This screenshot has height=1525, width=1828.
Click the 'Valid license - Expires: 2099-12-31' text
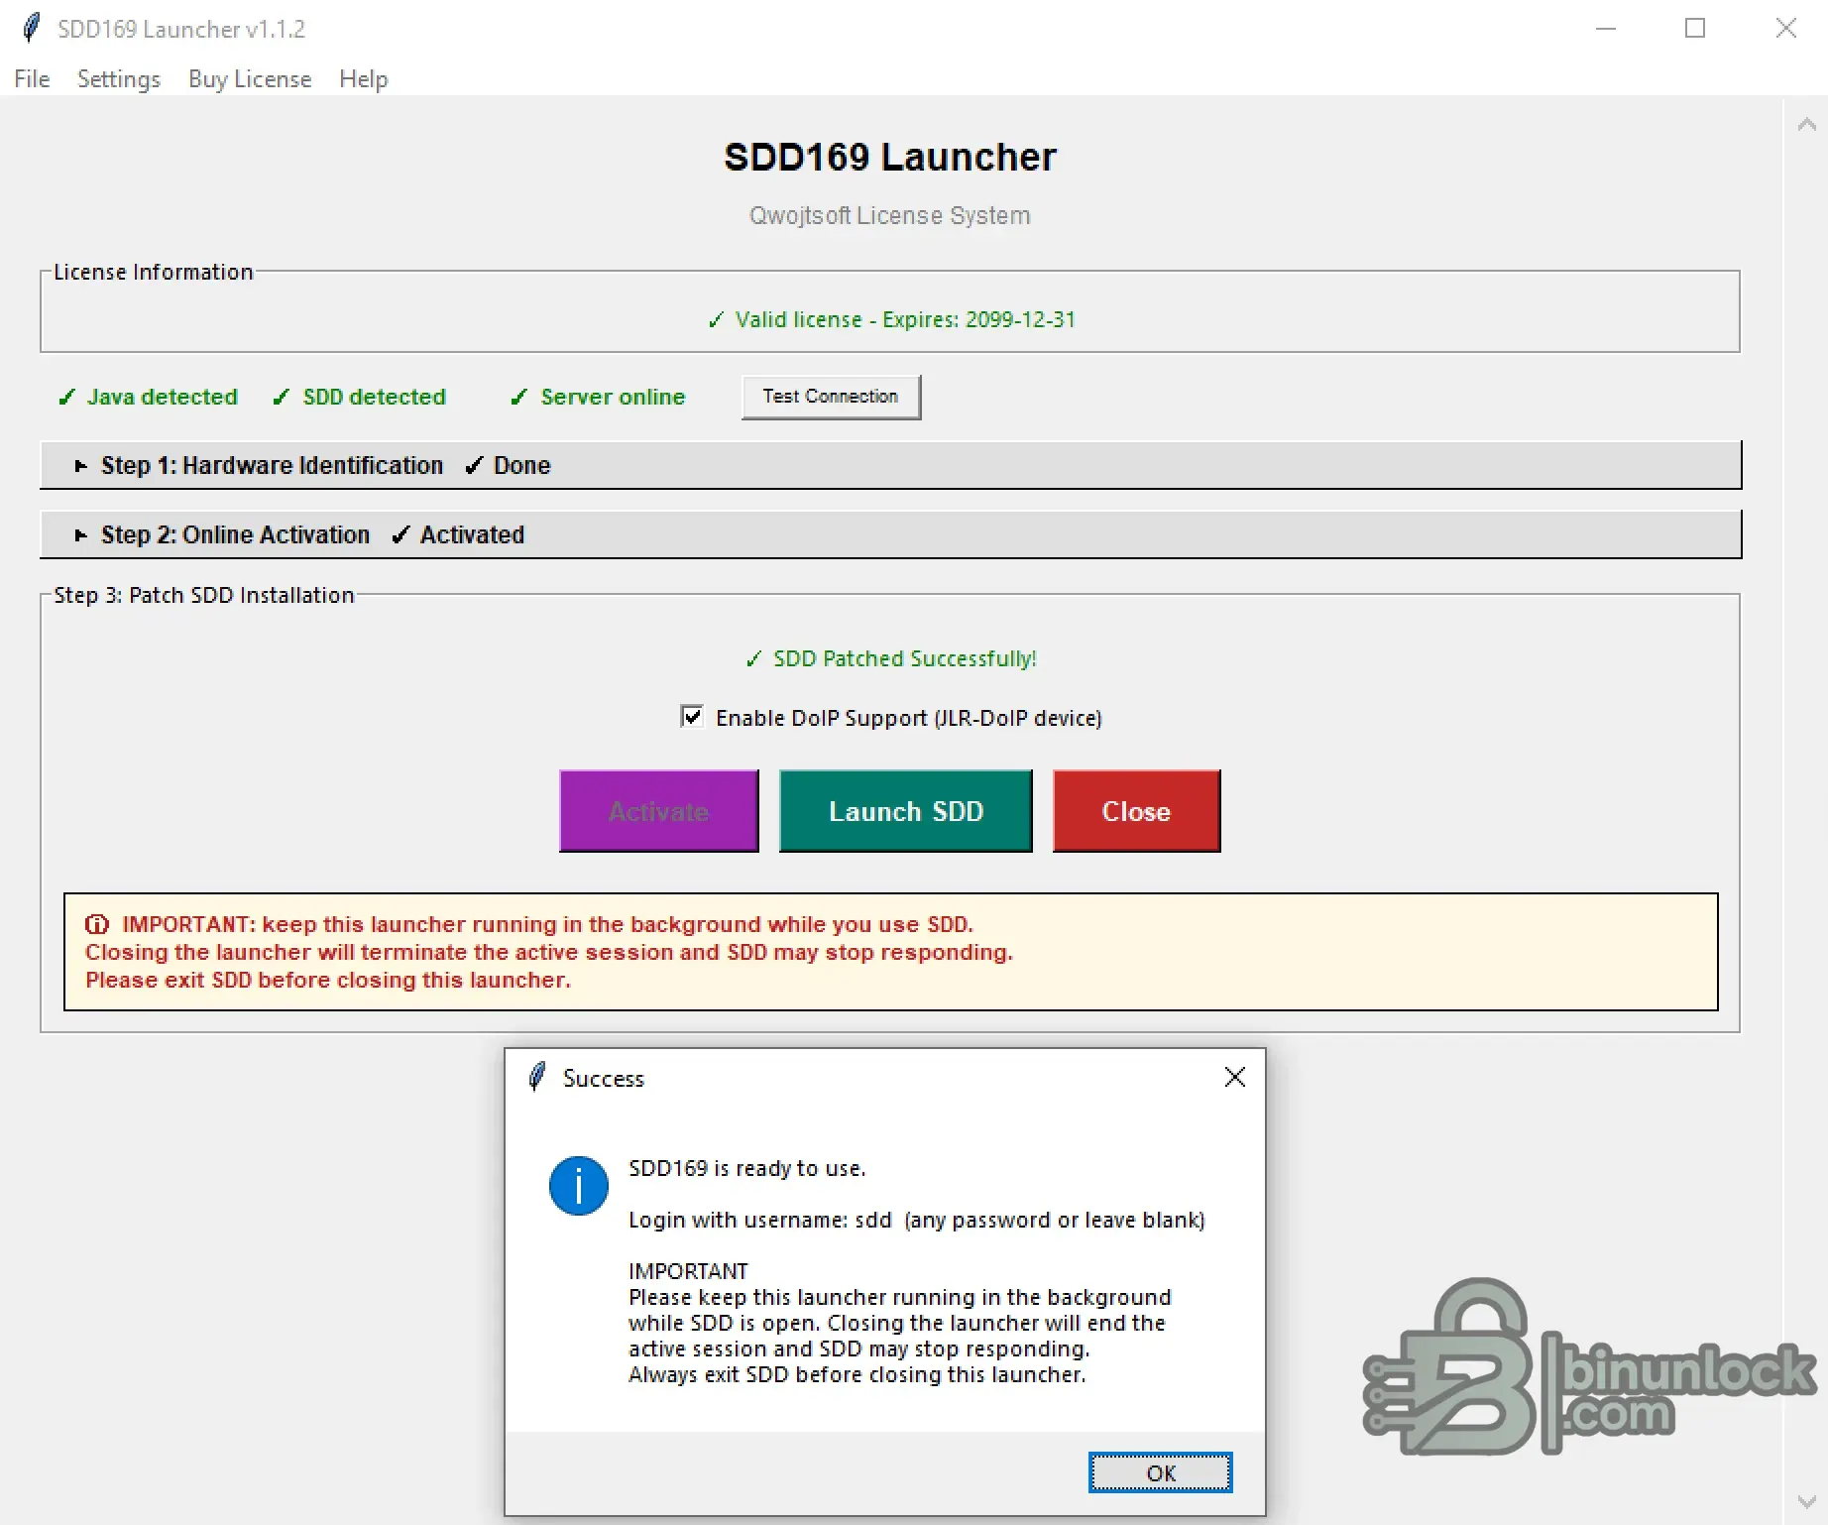pos(891,319)
